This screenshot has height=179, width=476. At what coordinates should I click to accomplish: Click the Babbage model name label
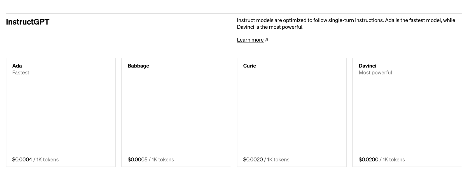138,66
